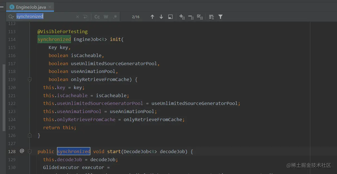Toggle Regex search option
The width and height of the screenshot is (337, 174).
[x=115, y=17]
